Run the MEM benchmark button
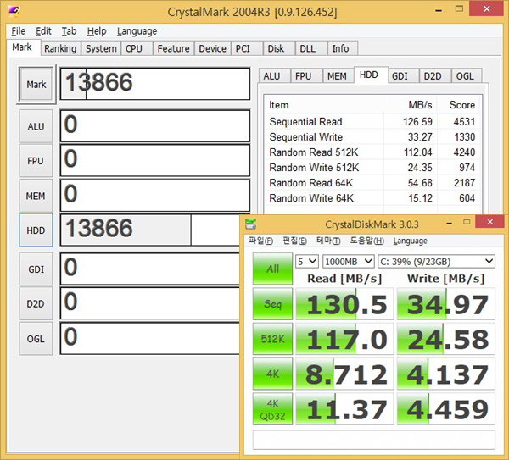Image resolution: width=509 pixels, height=460 pixels. tap(36, 196)
